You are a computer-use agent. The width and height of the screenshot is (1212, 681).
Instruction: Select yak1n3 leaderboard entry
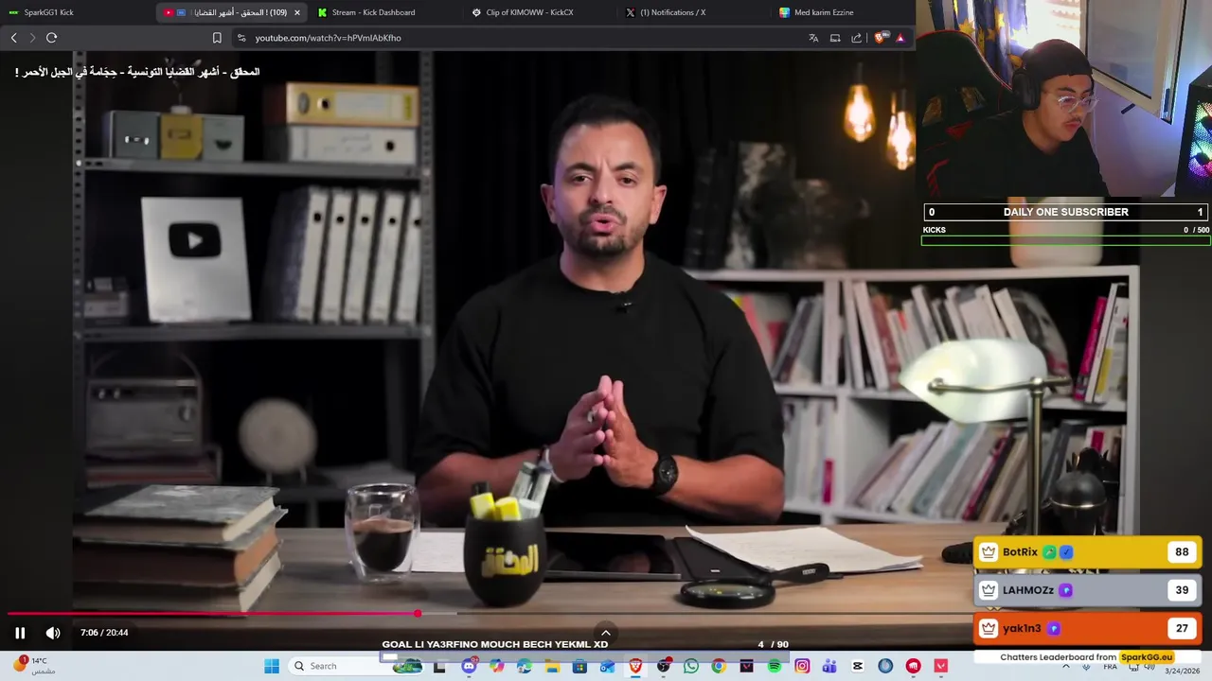pyautogui.click(x=1088, y=628)
